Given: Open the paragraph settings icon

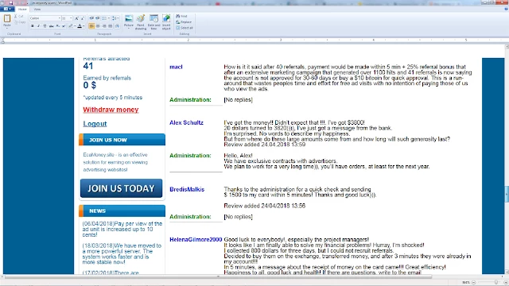Looking at the screenshot, I should click(117, 26).
